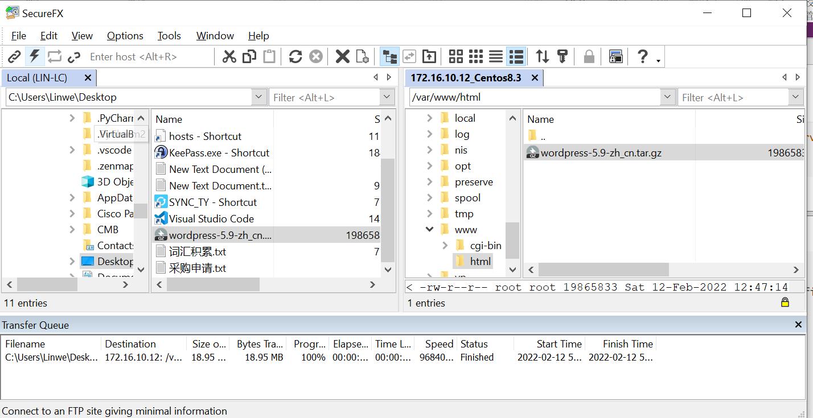Image resolution: width=813 pixels, height=418 pixels.
Task: Open the Edit menu
Action: coord(49,35)
